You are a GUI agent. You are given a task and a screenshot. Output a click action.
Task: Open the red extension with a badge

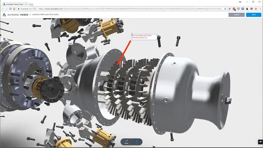[x=234, y=9]
